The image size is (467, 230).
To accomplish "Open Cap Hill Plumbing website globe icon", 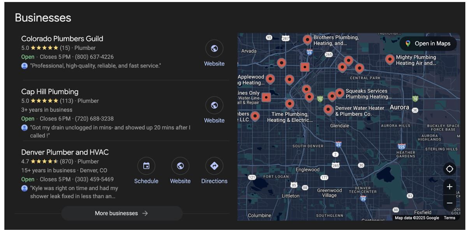I will point(214,105).
